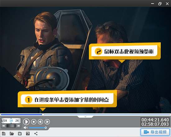This screenshot has width=171, height=137.
Task: Save project using the floppy disk icon
Action: tap(20, 133)
